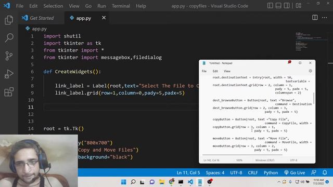
Task: Change indentation via Spaces: 4
Action: [x=215, y=172]
